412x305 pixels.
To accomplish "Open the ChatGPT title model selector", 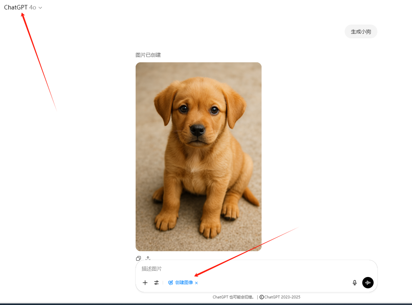I will tap(16, 7).
